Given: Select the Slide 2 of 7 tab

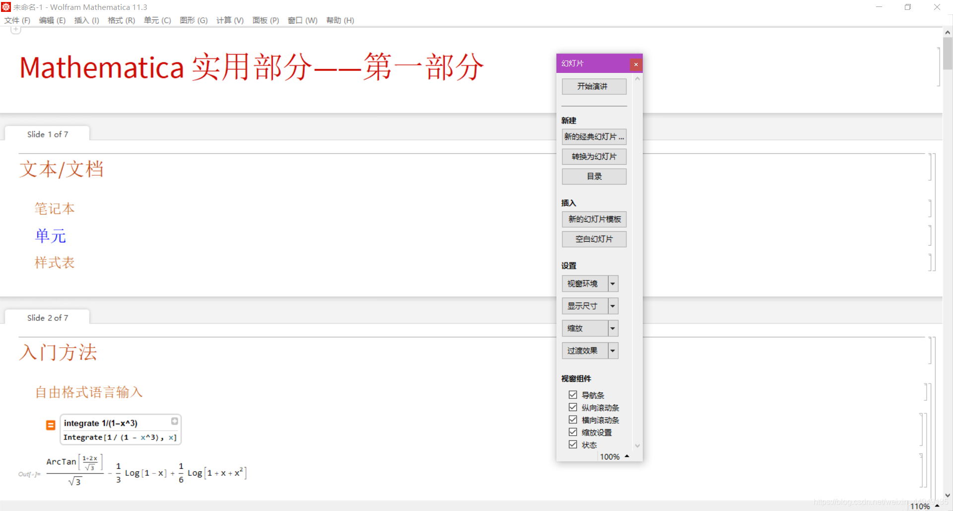Looking at the screenshot, I should pos(47,318).
